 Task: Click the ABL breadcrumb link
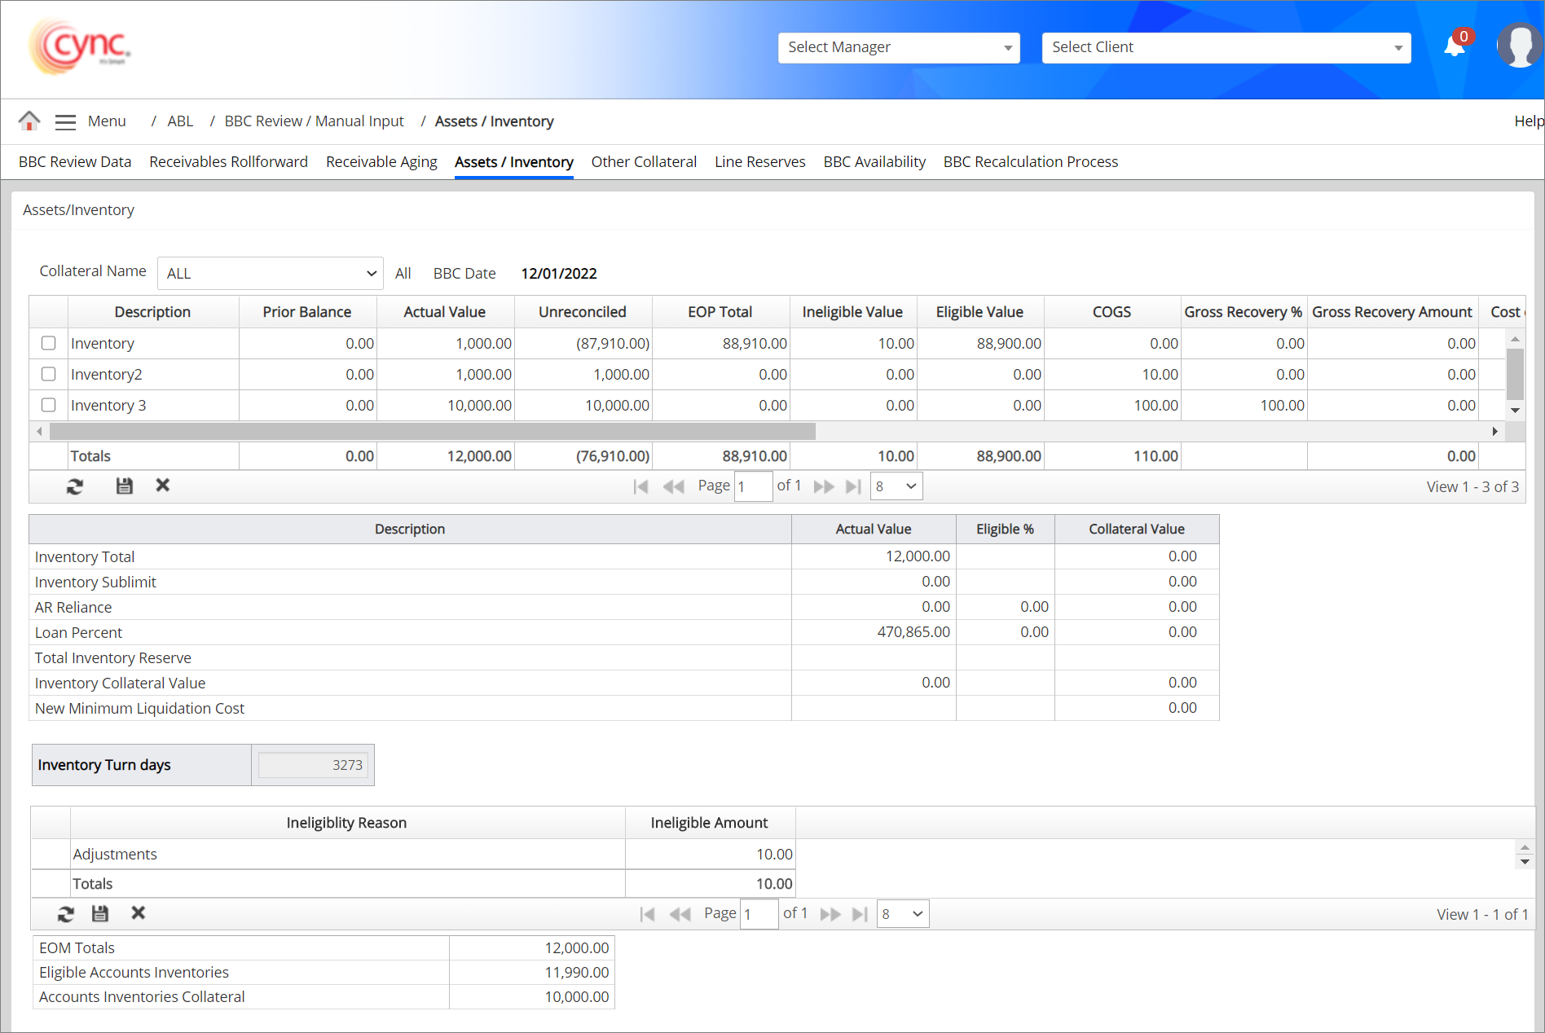tap(180, 121)
